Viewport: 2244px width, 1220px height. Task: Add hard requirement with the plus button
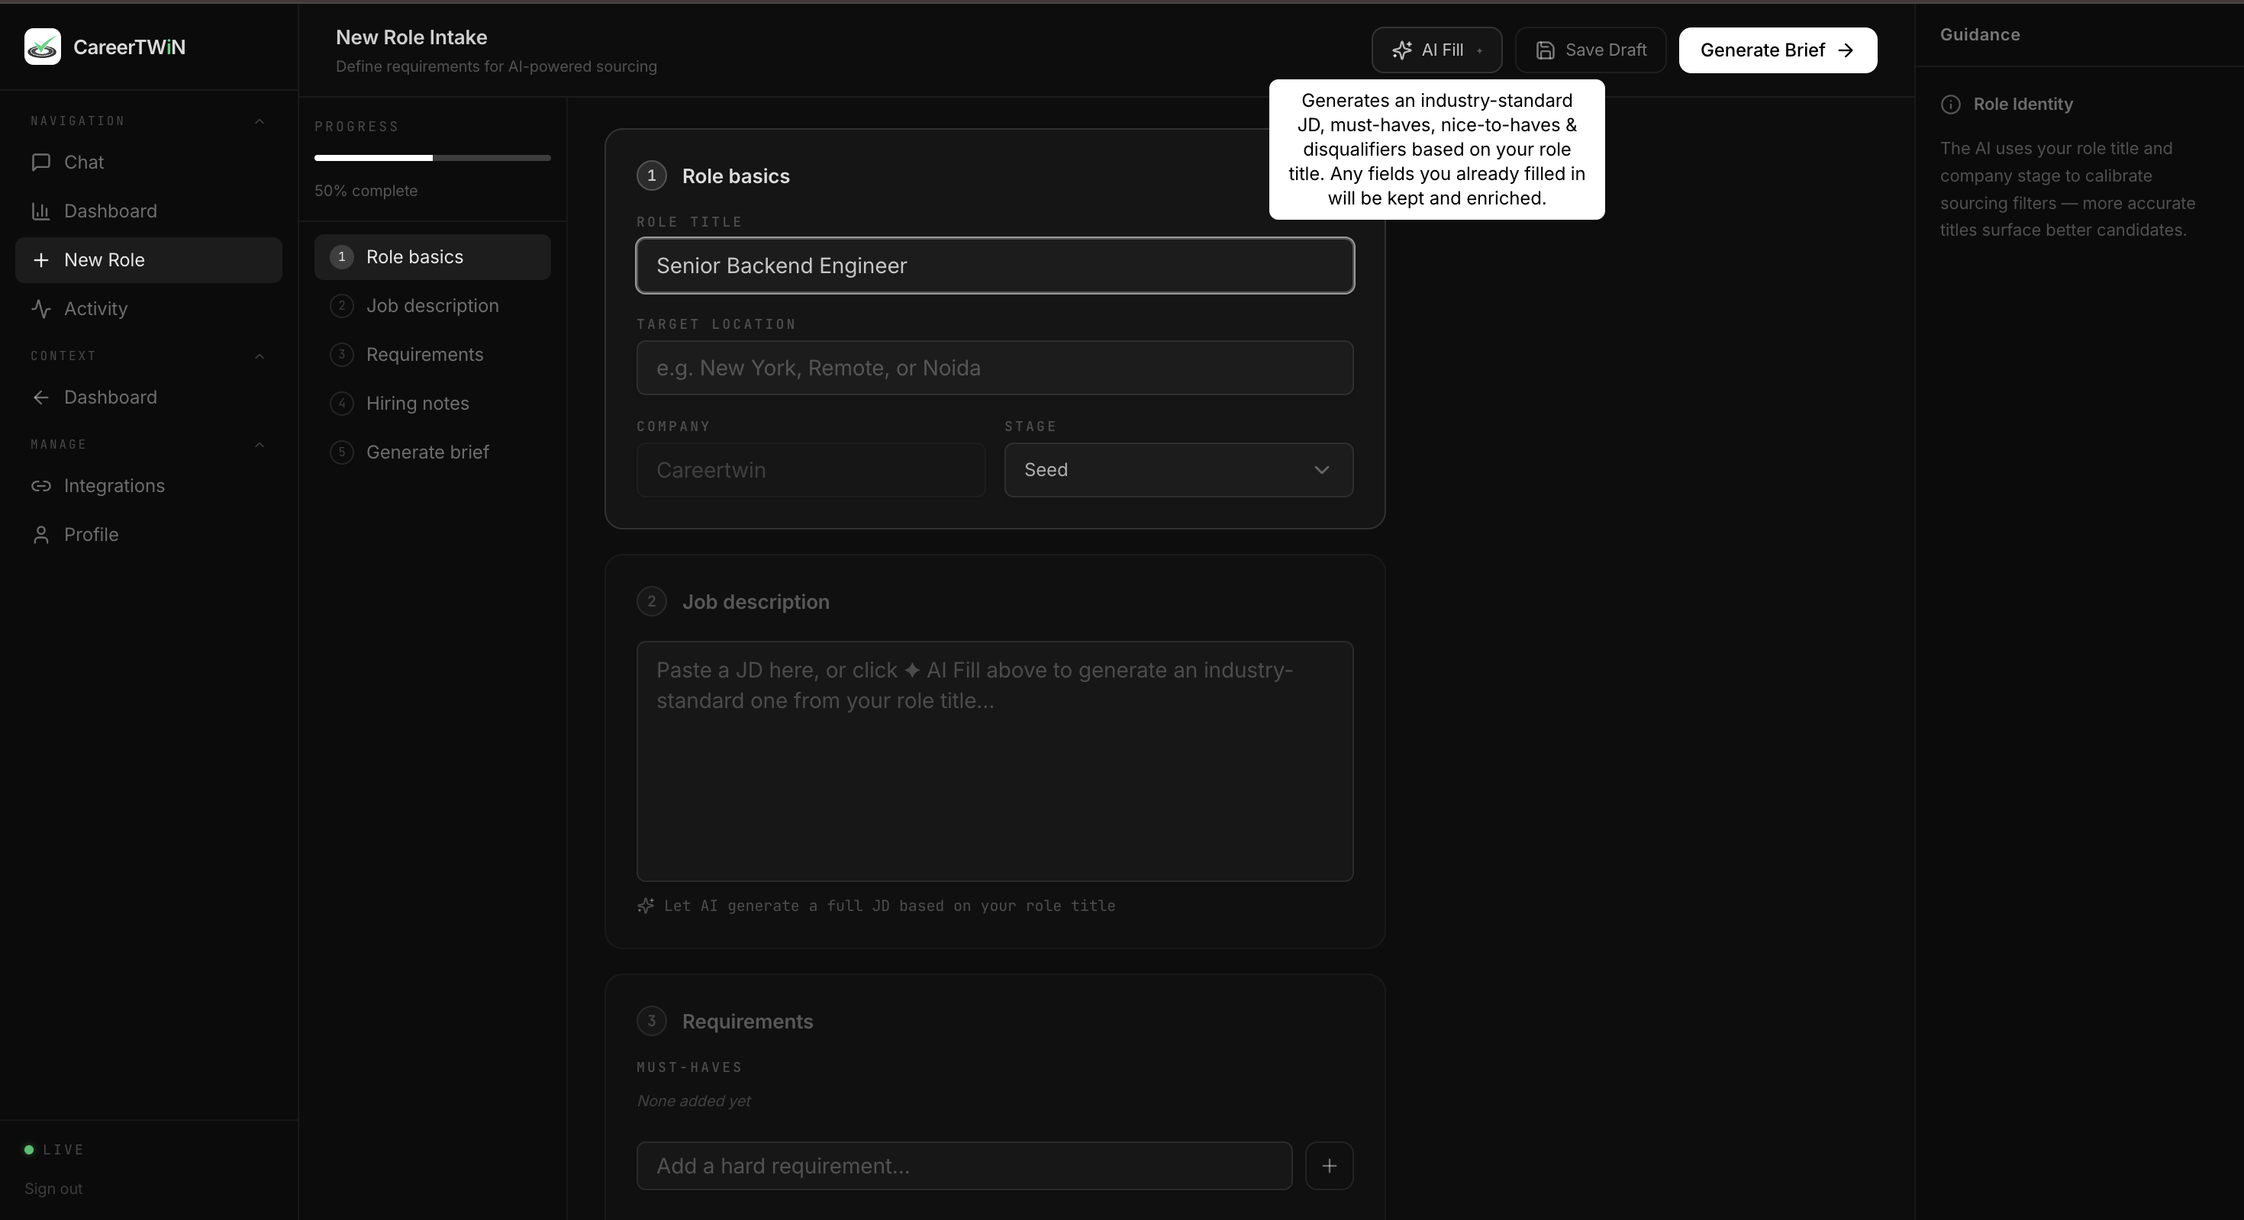click(1330, 1166)
